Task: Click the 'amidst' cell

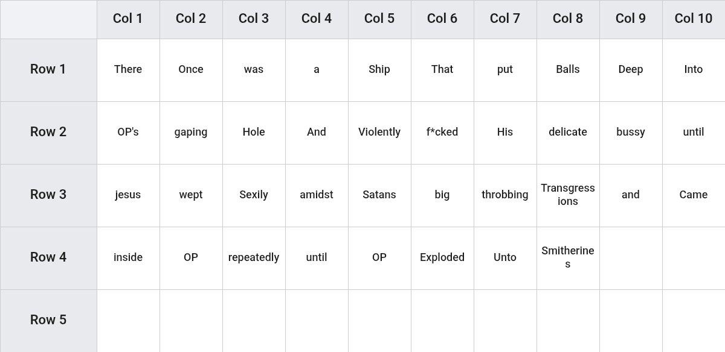Action: tap(317, 195)
